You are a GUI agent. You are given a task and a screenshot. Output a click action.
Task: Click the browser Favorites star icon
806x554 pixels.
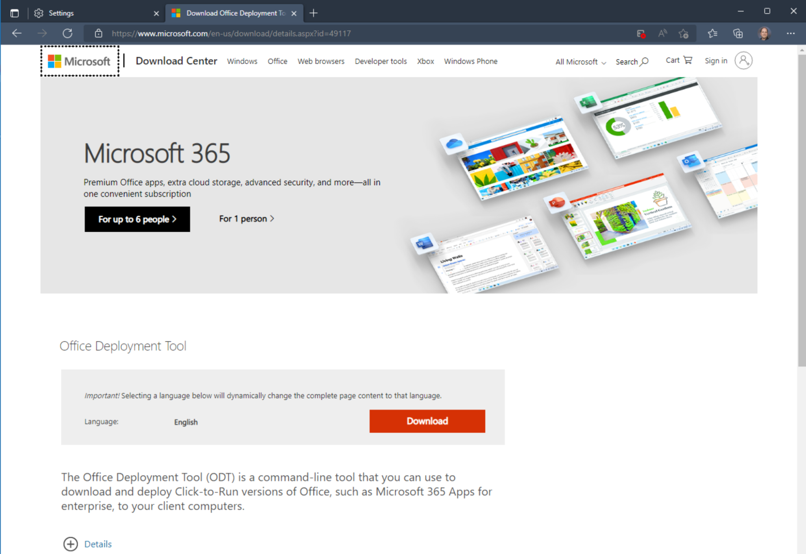[712, 33]
